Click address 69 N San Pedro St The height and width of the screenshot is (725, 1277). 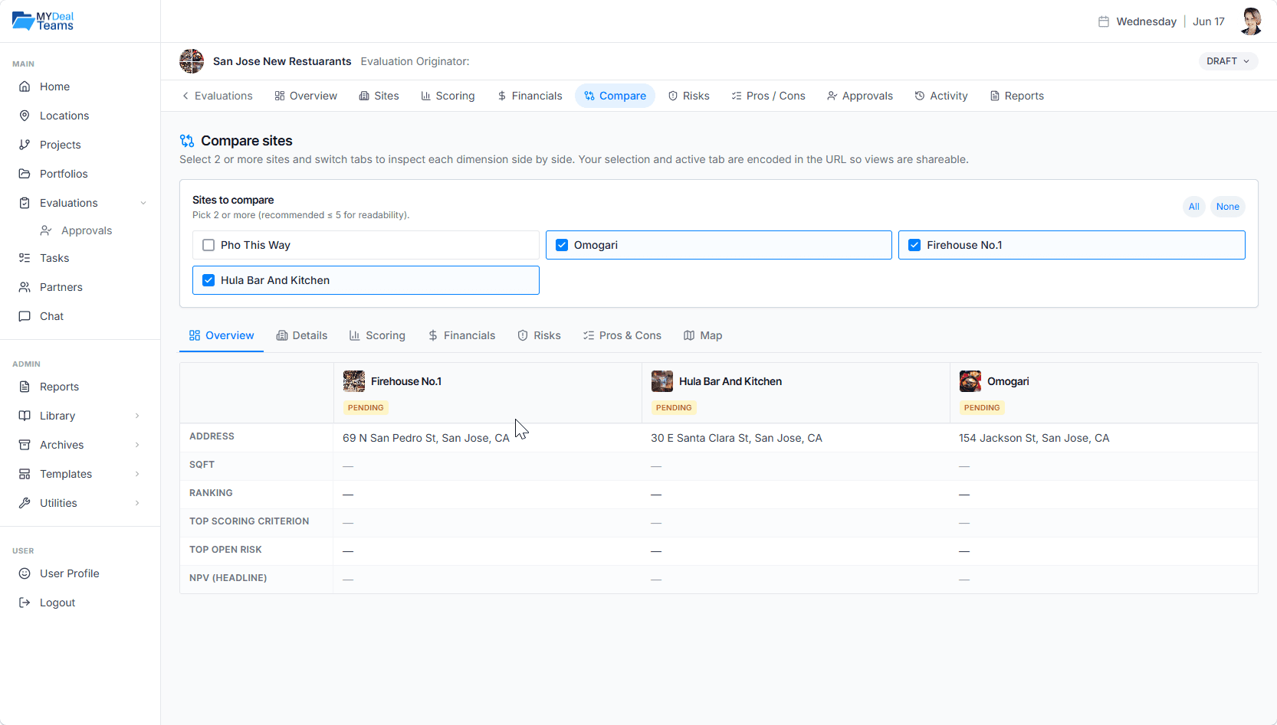[x=426, y=438]
